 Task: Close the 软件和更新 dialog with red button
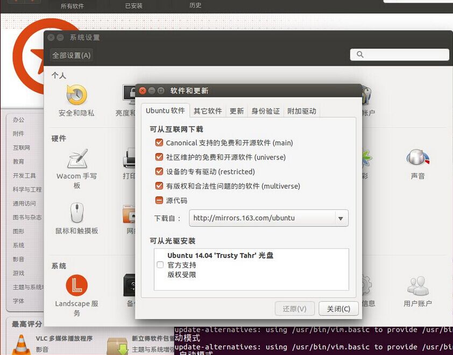click(x=143, y=91)
